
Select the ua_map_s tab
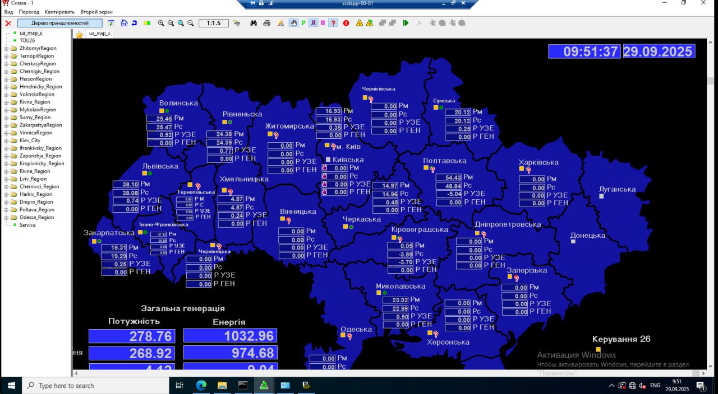[x=100, y=34]
